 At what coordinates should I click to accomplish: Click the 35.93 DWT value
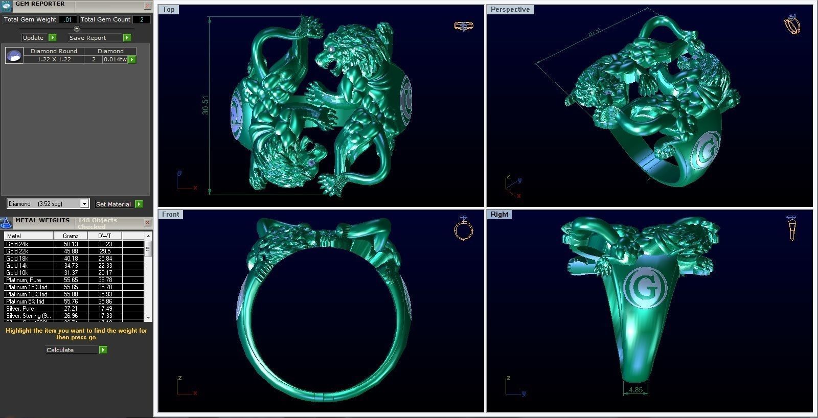click(x=105, y=294)
